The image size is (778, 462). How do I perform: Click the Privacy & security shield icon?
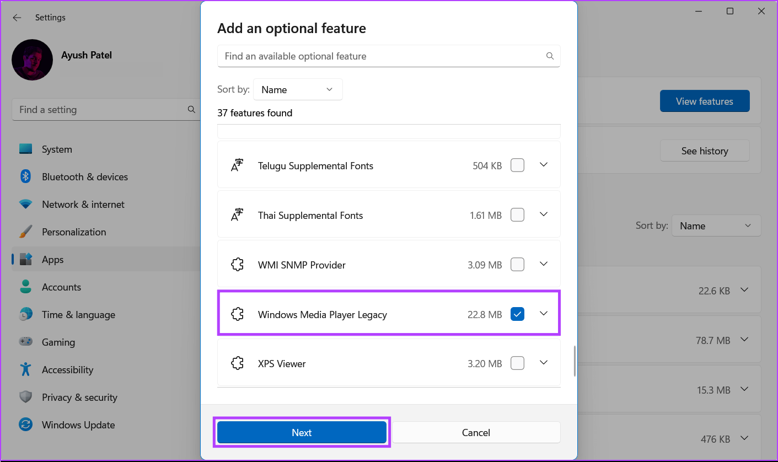click(25, 397)
